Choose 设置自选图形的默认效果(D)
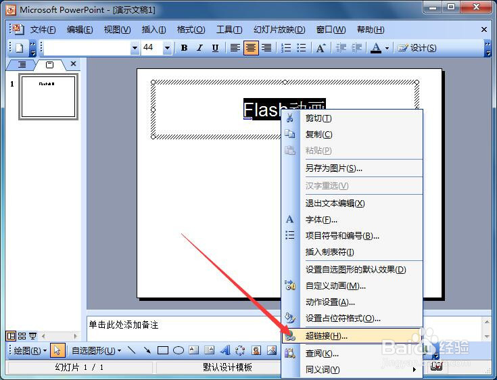This screenshot has width=497, height=380. [x=352, y=270]
